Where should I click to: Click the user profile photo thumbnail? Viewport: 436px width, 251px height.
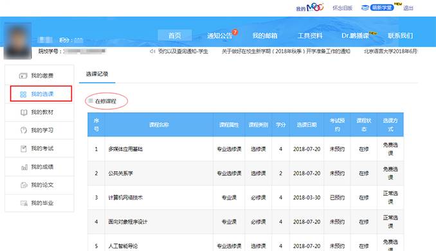point(17,41)
